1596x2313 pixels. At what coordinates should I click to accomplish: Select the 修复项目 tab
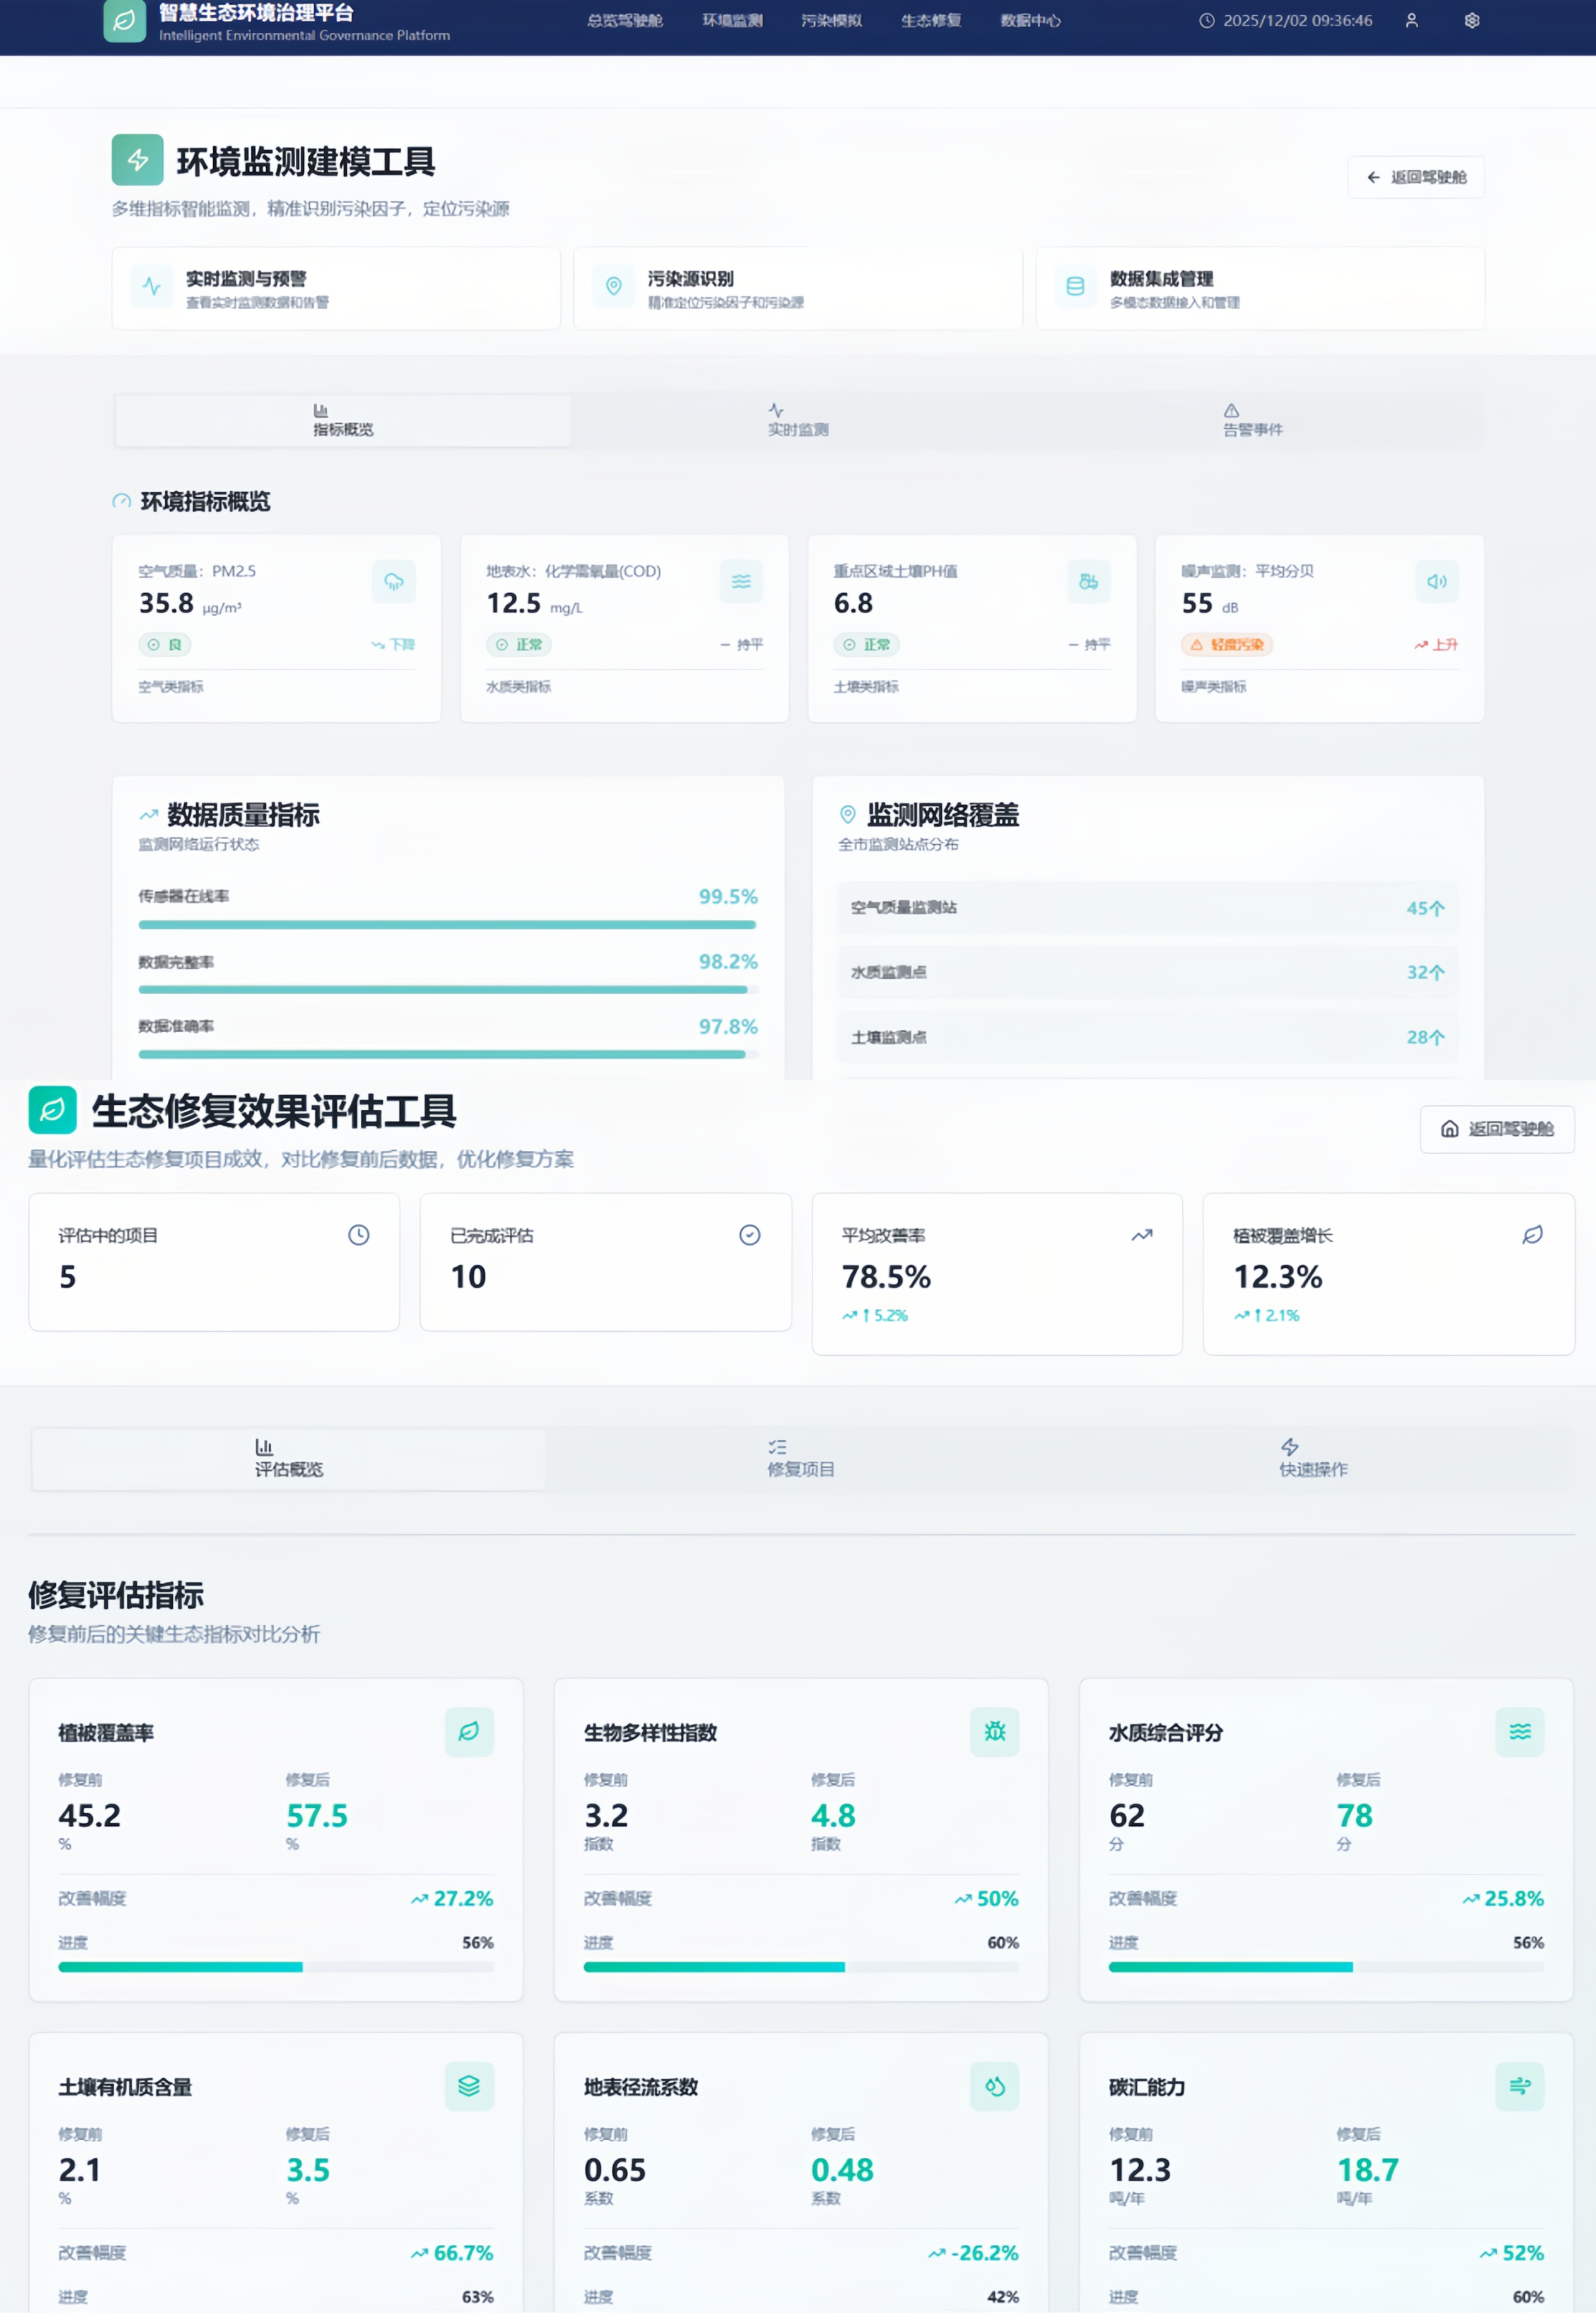point(800,1458)
